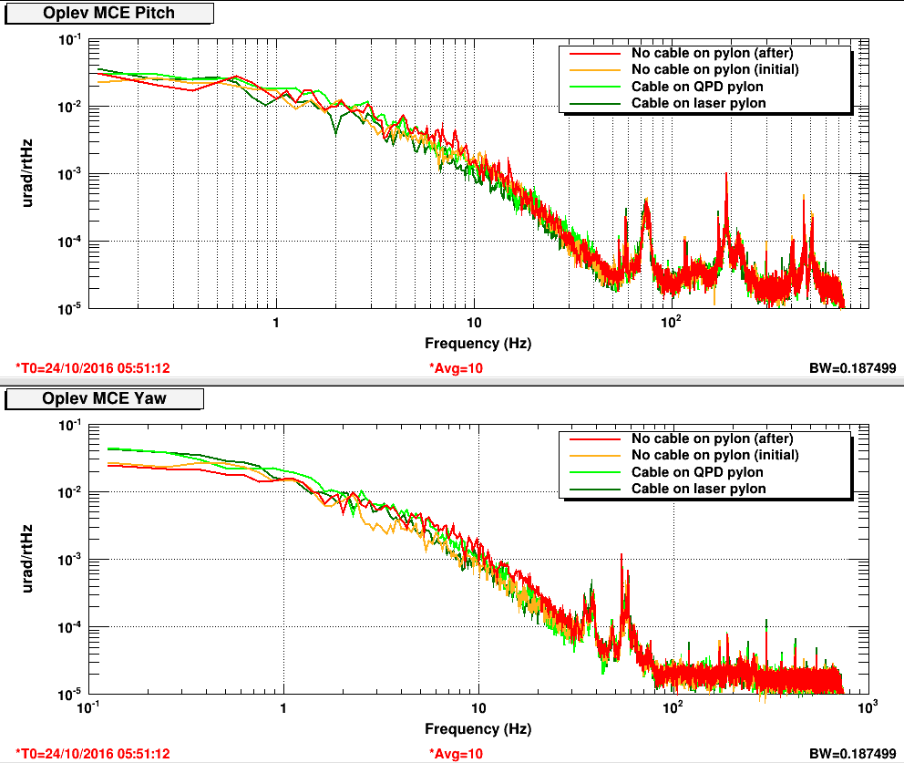Click the *Avg=10 text under the Yaw plot
This screenshot has width=904, height=763.
pos(456,753)
